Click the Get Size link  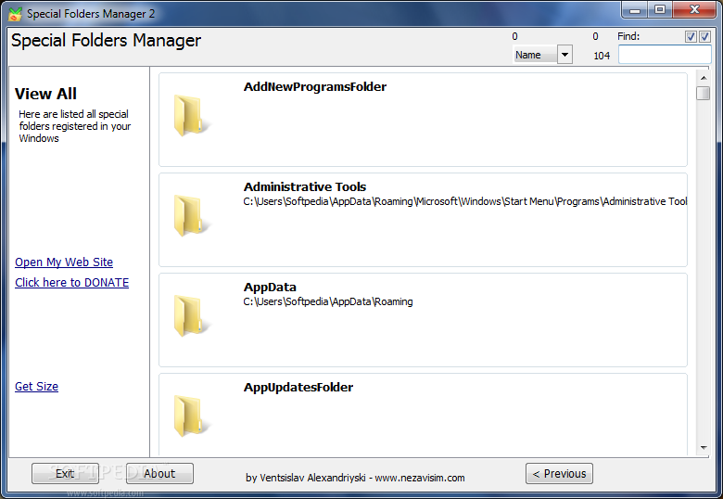pos(36,387)
